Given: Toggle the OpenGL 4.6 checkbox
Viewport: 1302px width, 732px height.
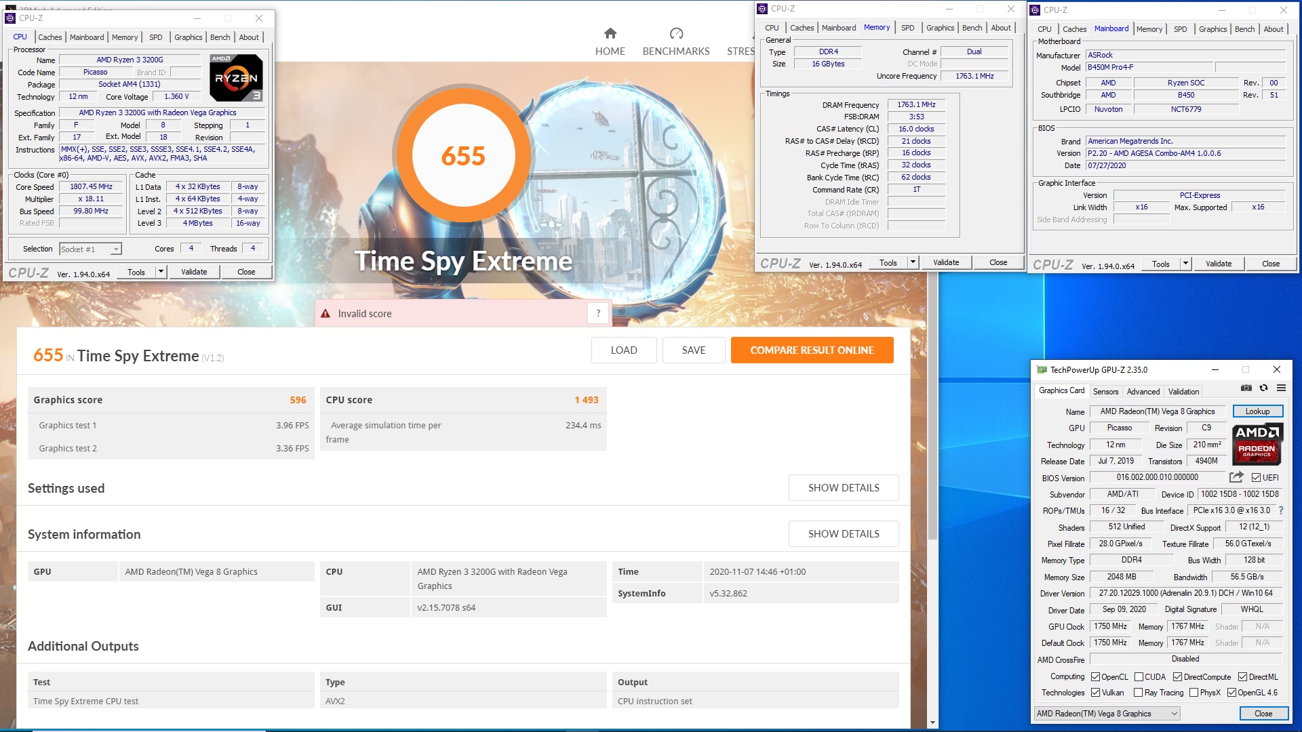Looking at the screenshot, I should click(x=1231, y=693).
